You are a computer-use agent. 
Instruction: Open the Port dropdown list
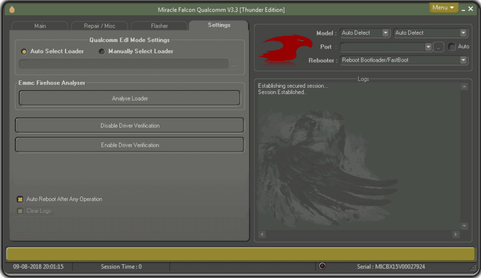428,47
